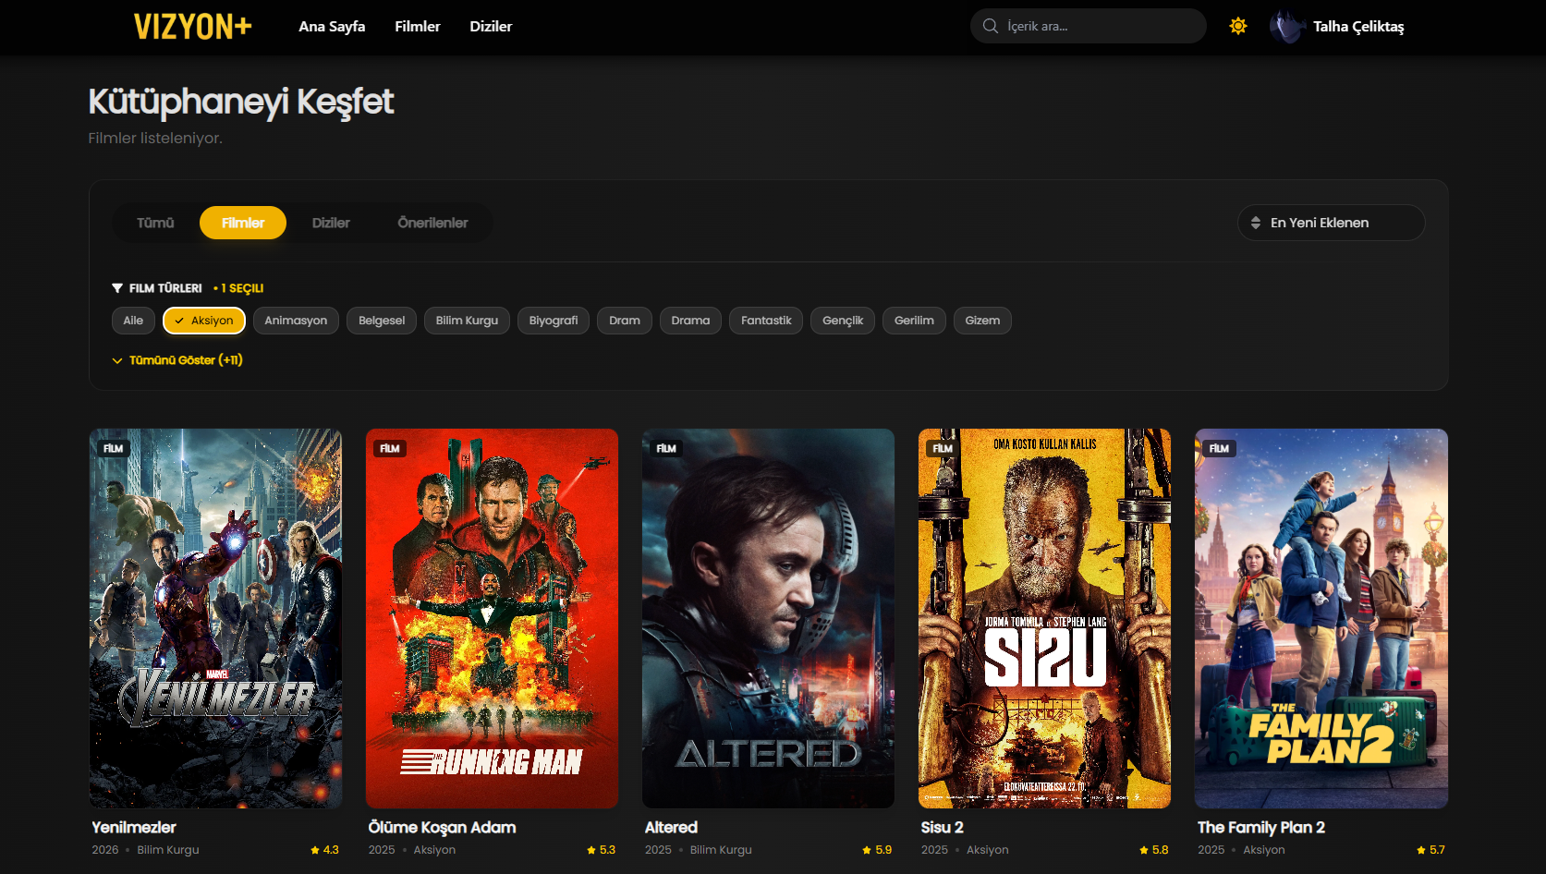Open the En Yeni Eklenen sort dropdown
The width and height of the screenshot is (1546, 874).
tap(1331, 223)
